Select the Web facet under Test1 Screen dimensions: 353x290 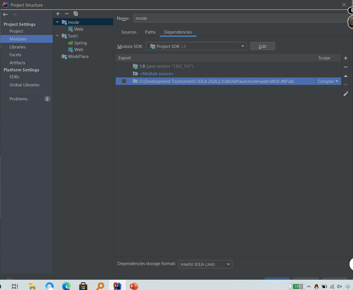76,50
